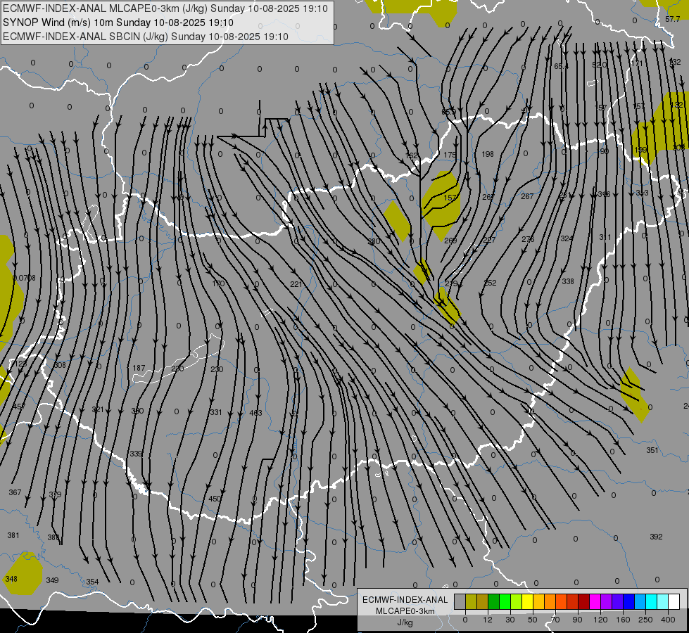Click the map value 252
Image resolution: width=689 pixels, height=633 pixels.
coord(490,283)
